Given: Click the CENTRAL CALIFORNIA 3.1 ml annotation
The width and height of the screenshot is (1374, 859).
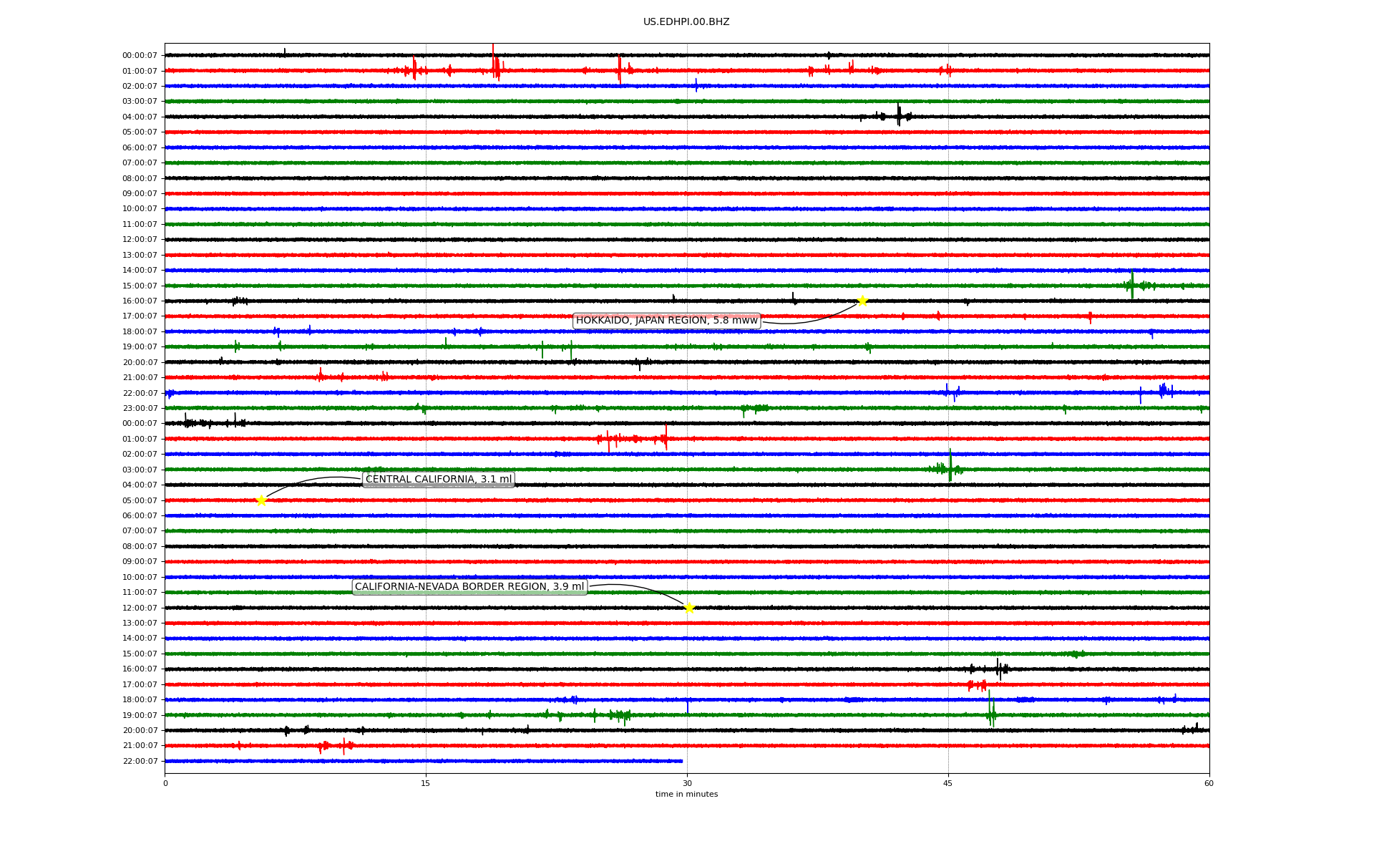Looking at the screenshot, I should [x=438, y=480].
